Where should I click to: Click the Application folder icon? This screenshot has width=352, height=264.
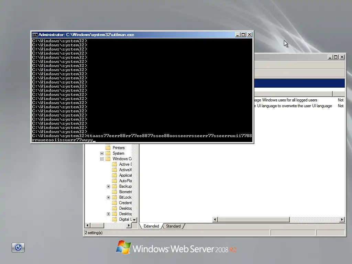point(114,175)
